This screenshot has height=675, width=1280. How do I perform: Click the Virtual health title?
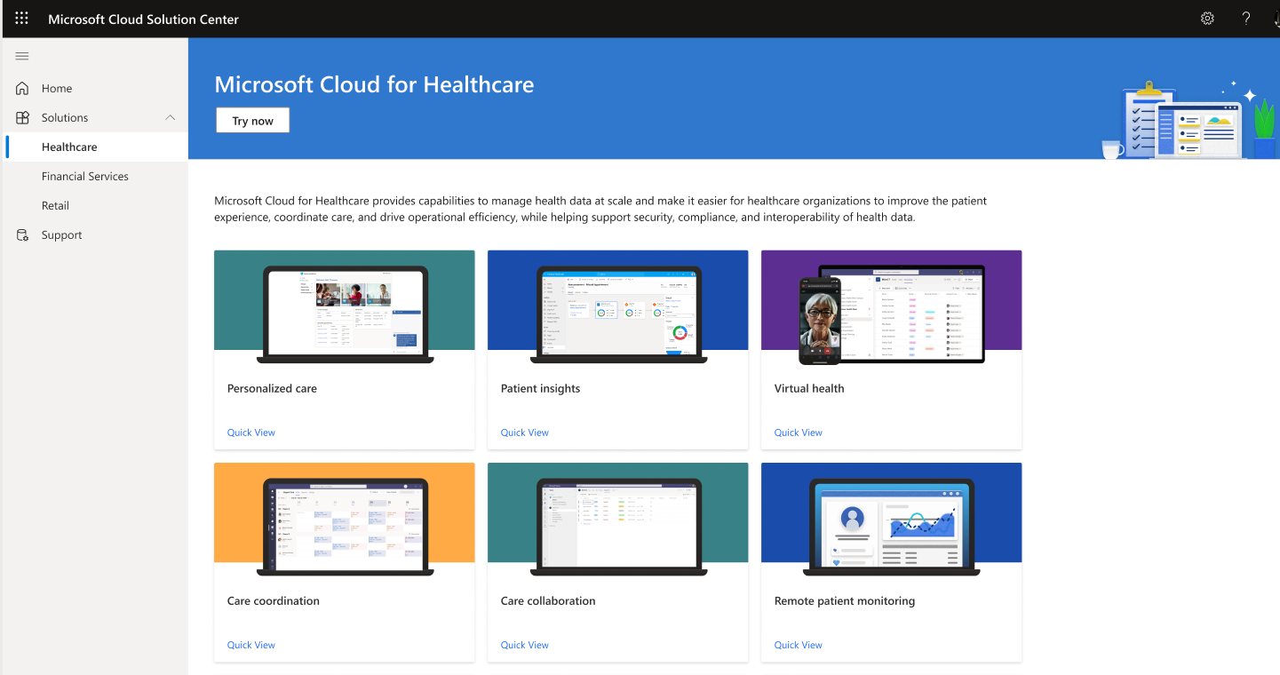pyautogui.click(x=809, y=388)
